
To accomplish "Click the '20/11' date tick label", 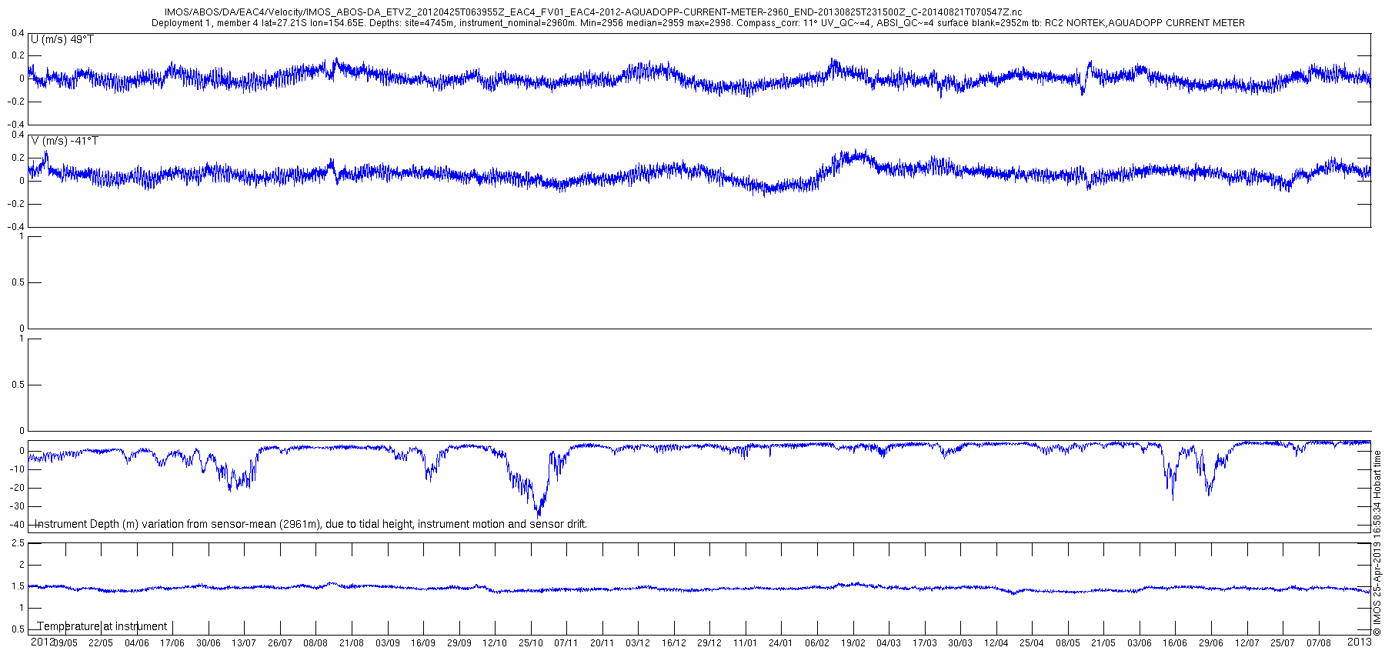I will pyautogui.click(x=602, y=643).
